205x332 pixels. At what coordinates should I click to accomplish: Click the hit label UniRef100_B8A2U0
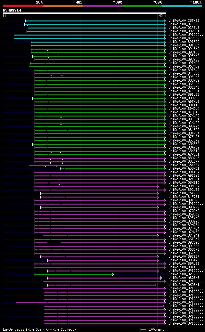(x=184, y=98)
